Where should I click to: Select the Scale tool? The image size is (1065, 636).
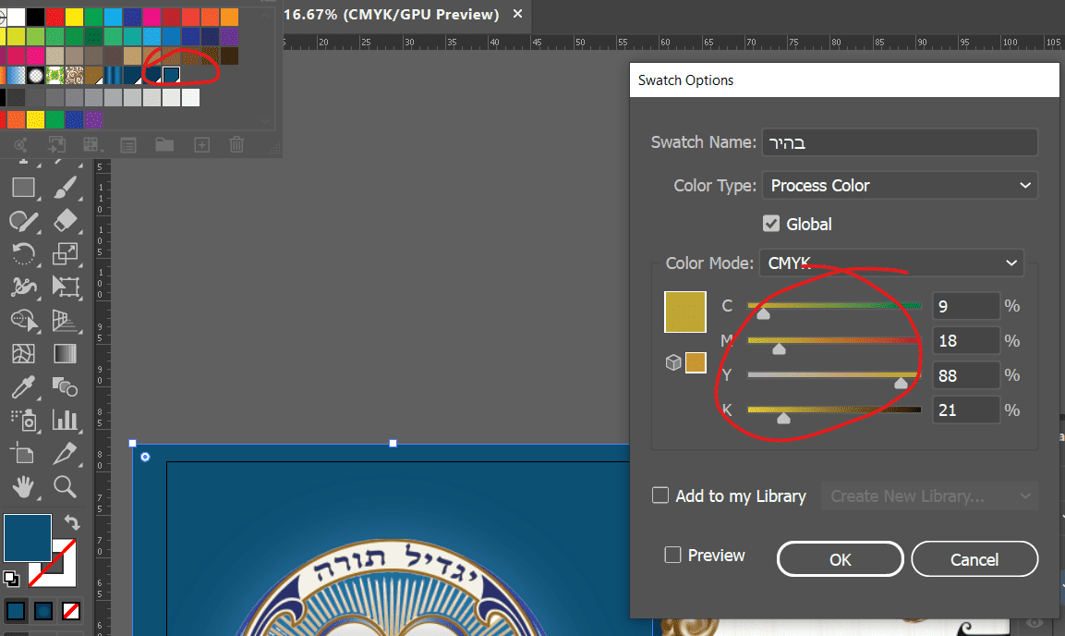pos(66,253)
